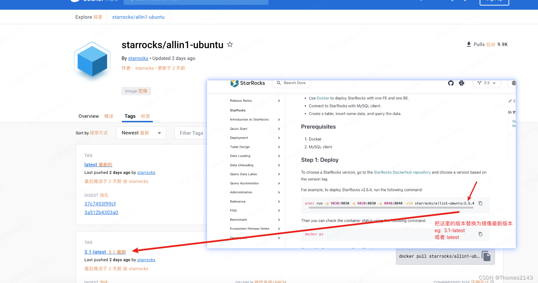Image resolution: width=538 pixels, height=283 pixels.
Task: Click the Pulls download icon
Action: 469,44
